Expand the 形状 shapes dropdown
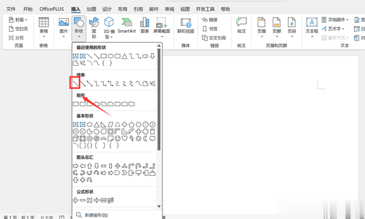The width and height of the screenshot is (365, 219). tap(79, 28)
